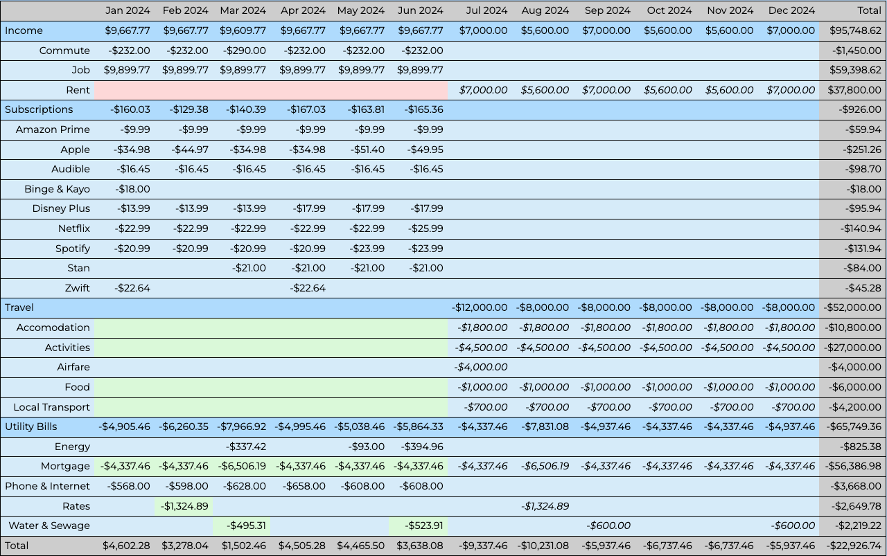Select the Income category row label
The height and width of the screenshot is (556, 887).
24,30
